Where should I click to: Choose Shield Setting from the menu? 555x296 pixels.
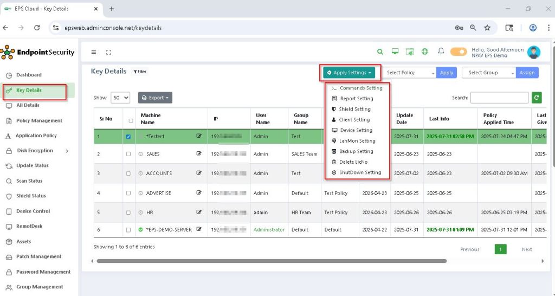(354, 109)
